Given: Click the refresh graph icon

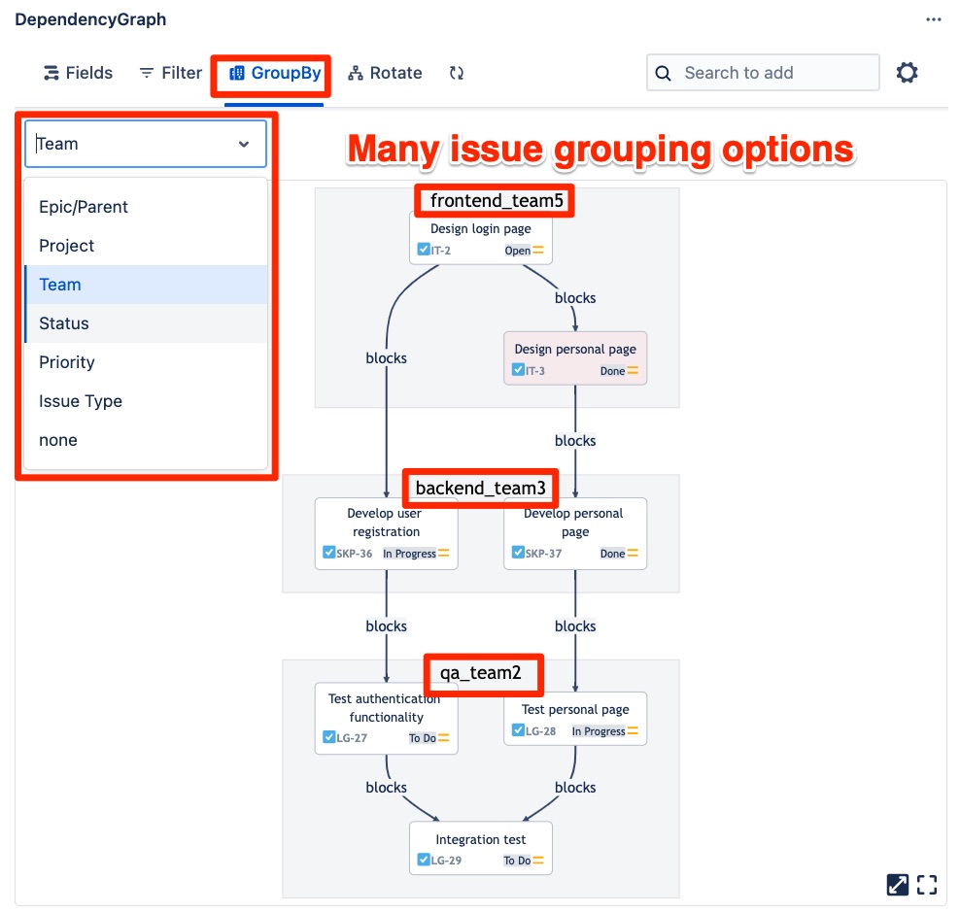Looking at the screenshot, I should [x=457, y=73].
